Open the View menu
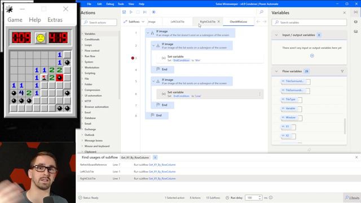Viewport: 361px width, 203px height. click(x=131, y=4)
